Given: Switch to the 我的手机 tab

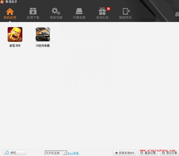Looking at the screenshot, I should point(125,14).
